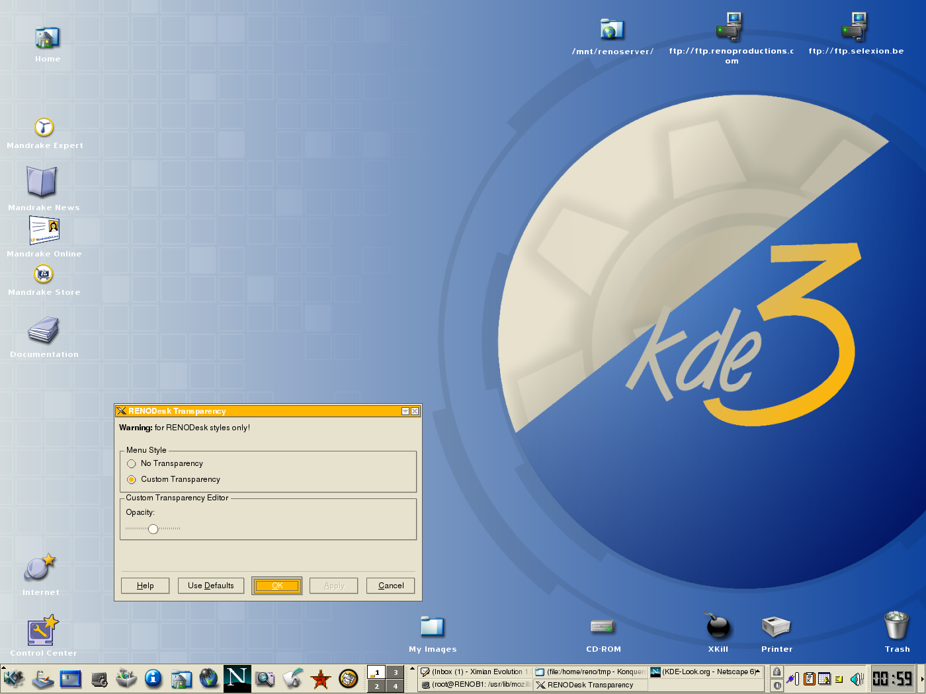
Task: Open the KDE start menu (K gear icon)
Action: pos(14,679)
